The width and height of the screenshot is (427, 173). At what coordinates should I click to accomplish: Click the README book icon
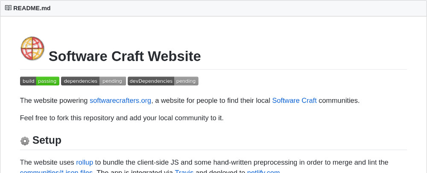coord(8,8)
